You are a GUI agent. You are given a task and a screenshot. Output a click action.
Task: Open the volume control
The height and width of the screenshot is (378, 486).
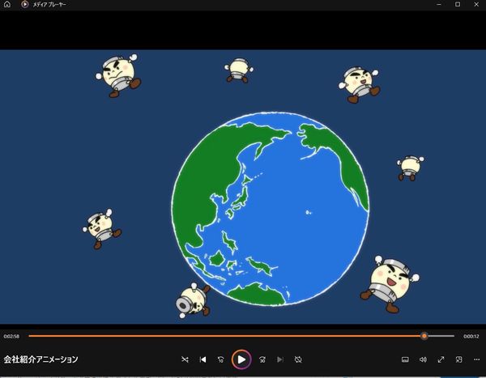[x=423, y=359]
